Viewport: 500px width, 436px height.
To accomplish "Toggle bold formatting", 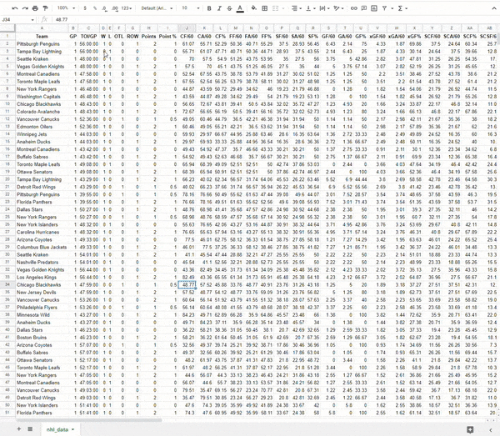I will tap(209, 8).
